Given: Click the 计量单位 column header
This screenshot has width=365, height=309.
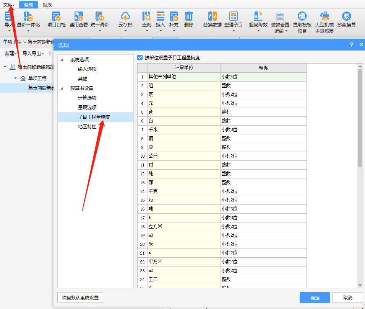Looking at the screenshot, I should click(x=184, y=68).
